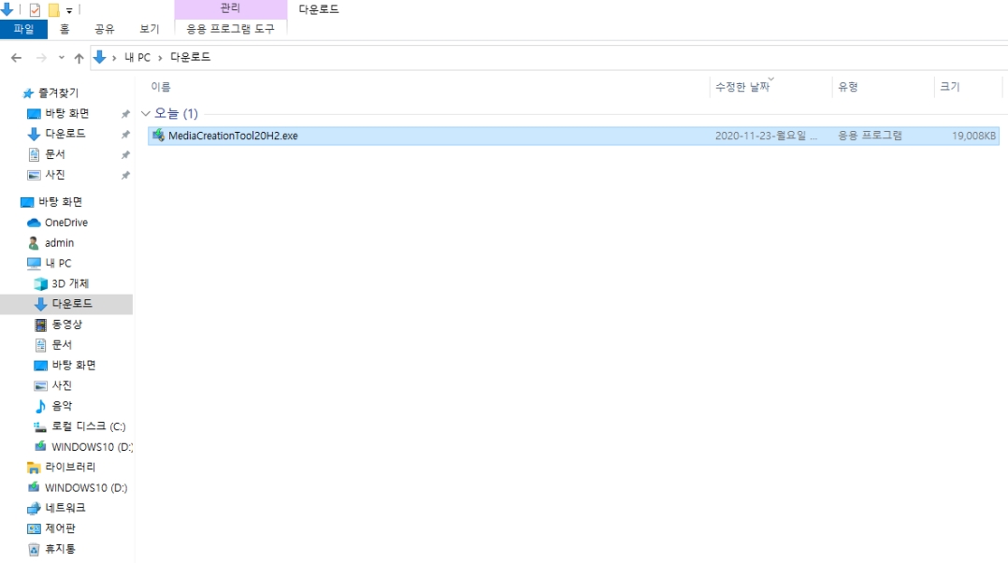
Task: Open 휴지통 in the navigation pane
Action: pyautogui.click(x=60, y=549)
